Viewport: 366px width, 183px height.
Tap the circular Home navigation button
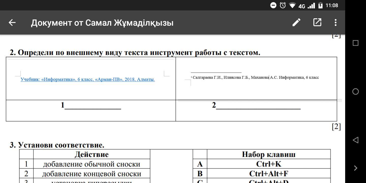click(x=356, y=91)
